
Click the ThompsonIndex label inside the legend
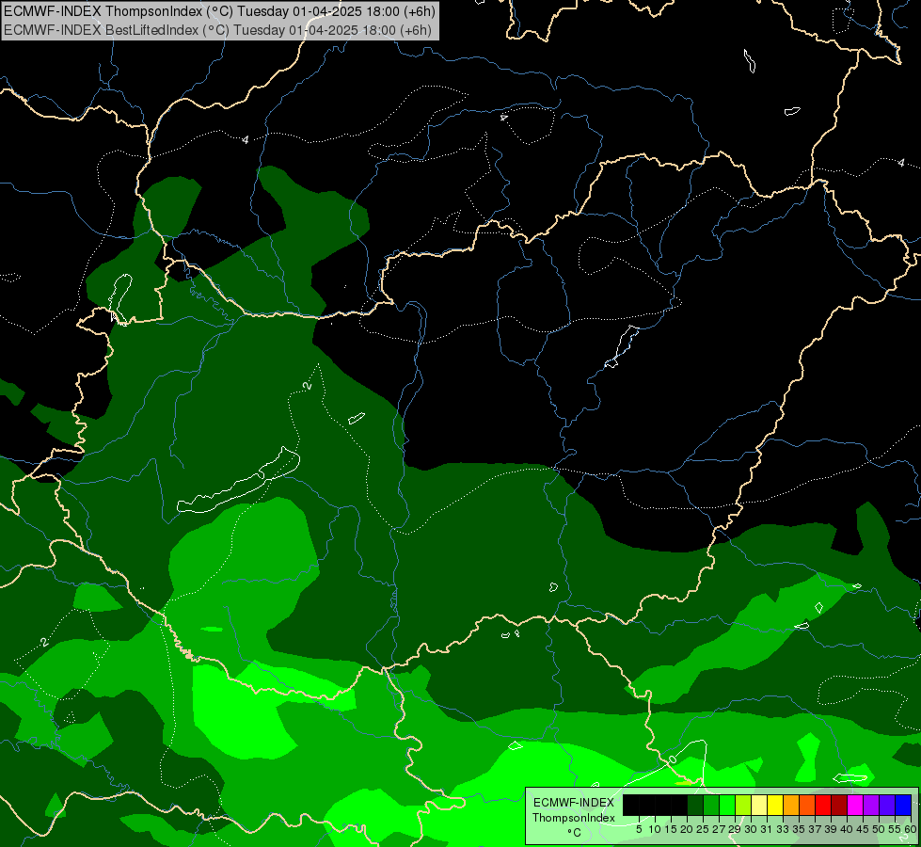coord(574,818)
